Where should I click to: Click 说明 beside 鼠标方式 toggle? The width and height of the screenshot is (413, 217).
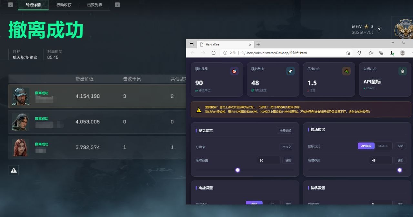tap(400, 146)
